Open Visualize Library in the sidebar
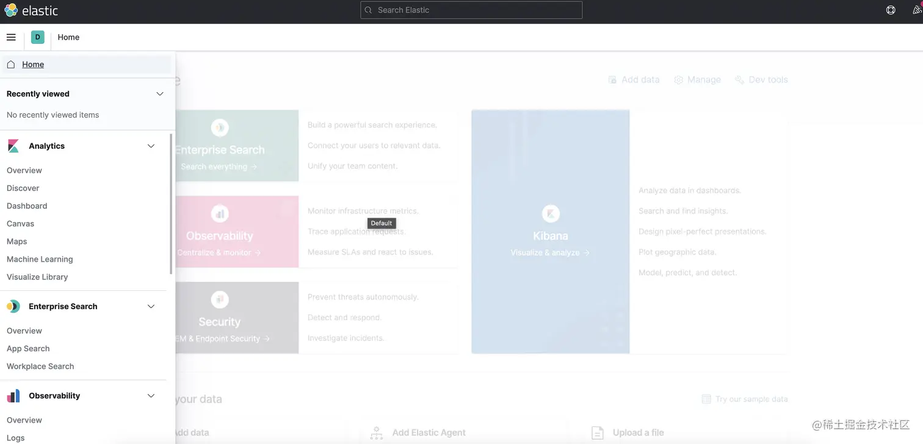Viewport: 923px width, 444px height. [37, 276]
